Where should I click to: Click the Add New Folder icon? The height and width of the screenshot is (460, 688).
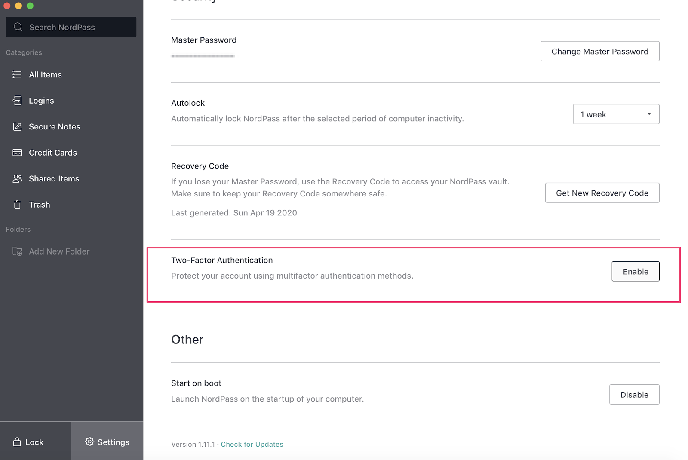[17, 251]
